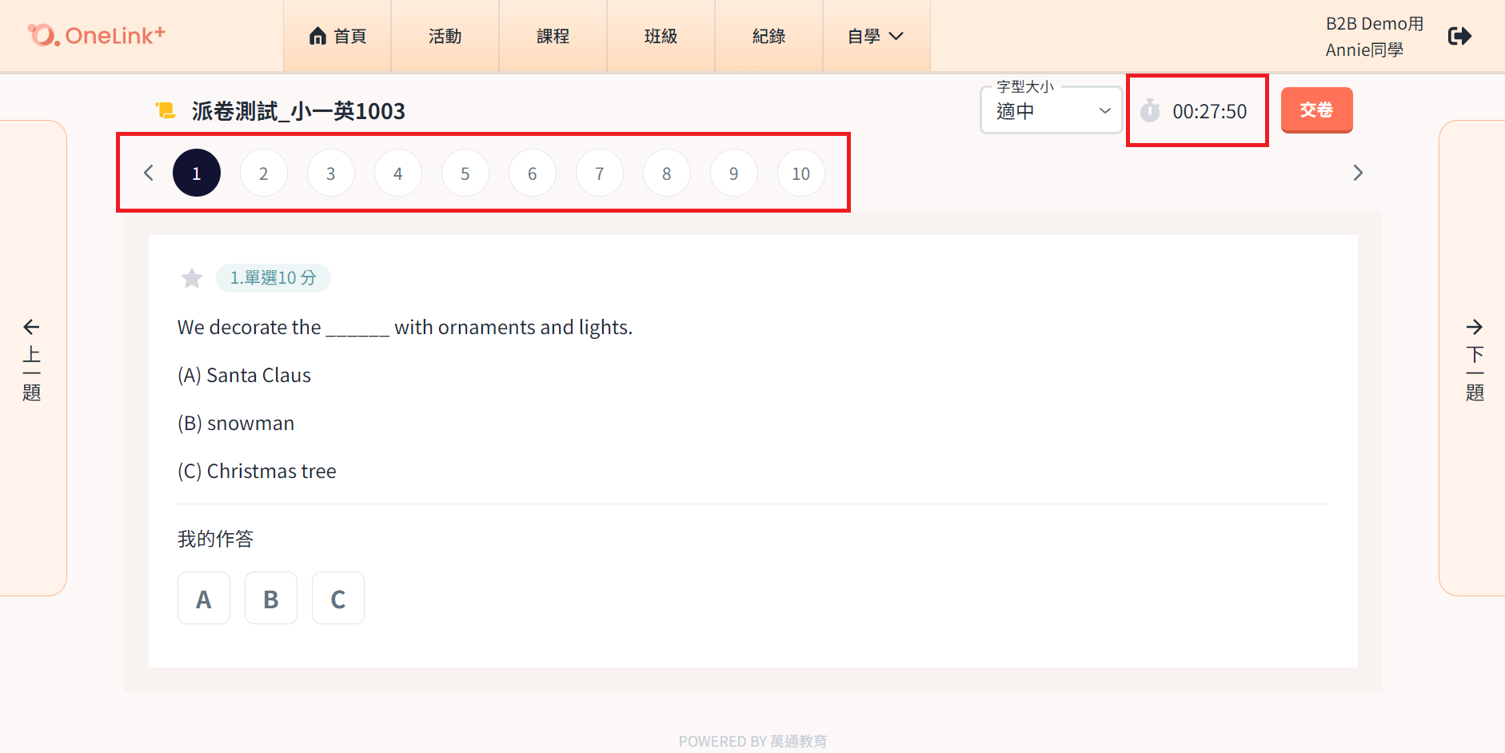
Task: Click the 00:27:50 timer text
Action: (x=1210, y=111)
